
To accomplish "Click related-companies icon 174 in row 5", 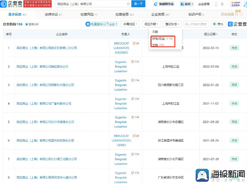I will [x=135, y=117].
